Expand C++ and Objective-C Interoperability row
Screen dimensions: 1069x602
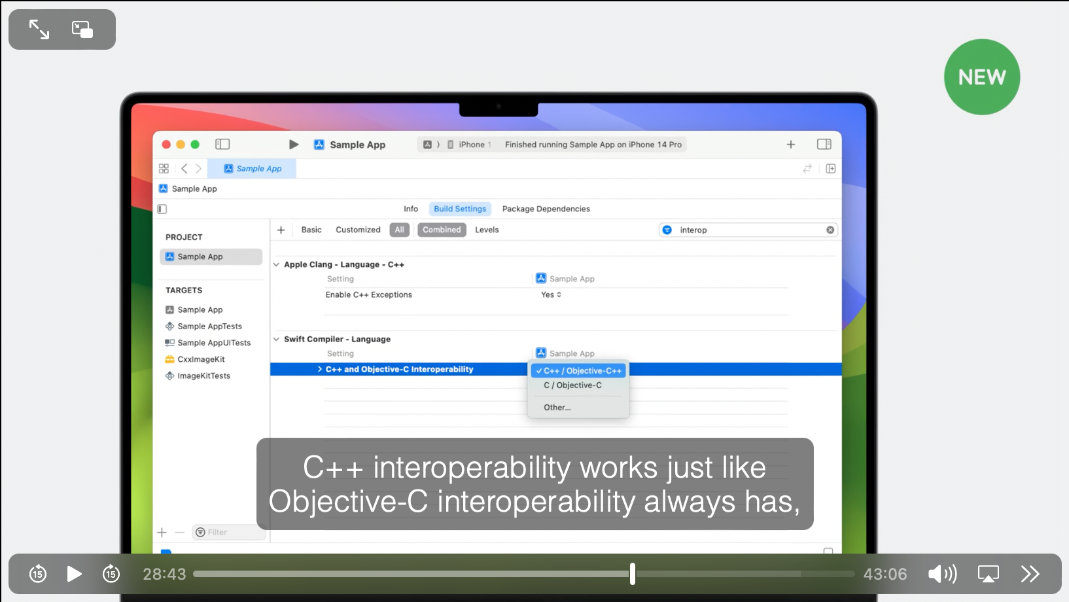[x=320, y=369]
